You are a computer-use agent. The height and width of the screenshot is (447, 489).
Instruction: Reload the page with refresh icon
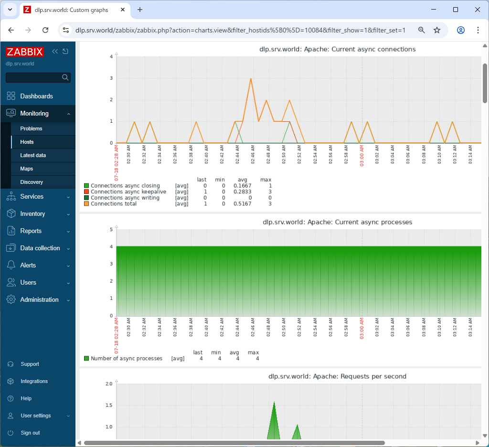[x=45, y=30]
